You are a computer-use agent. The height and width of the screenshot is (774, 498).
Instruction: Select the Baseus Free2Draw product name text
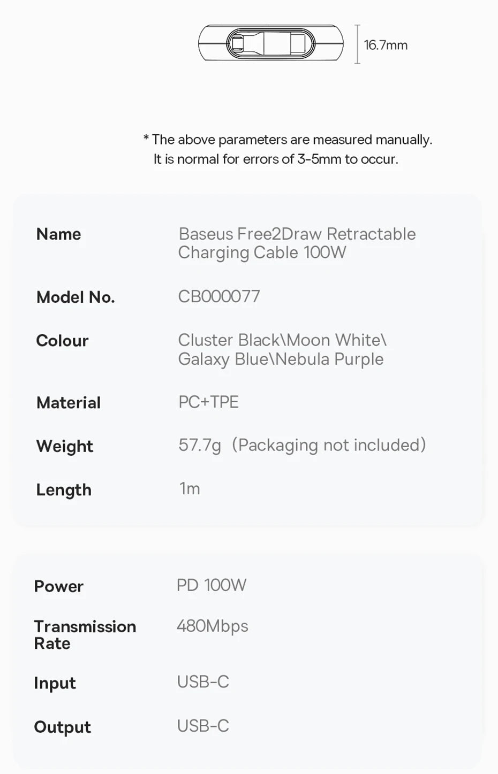(x=297, y=243)
